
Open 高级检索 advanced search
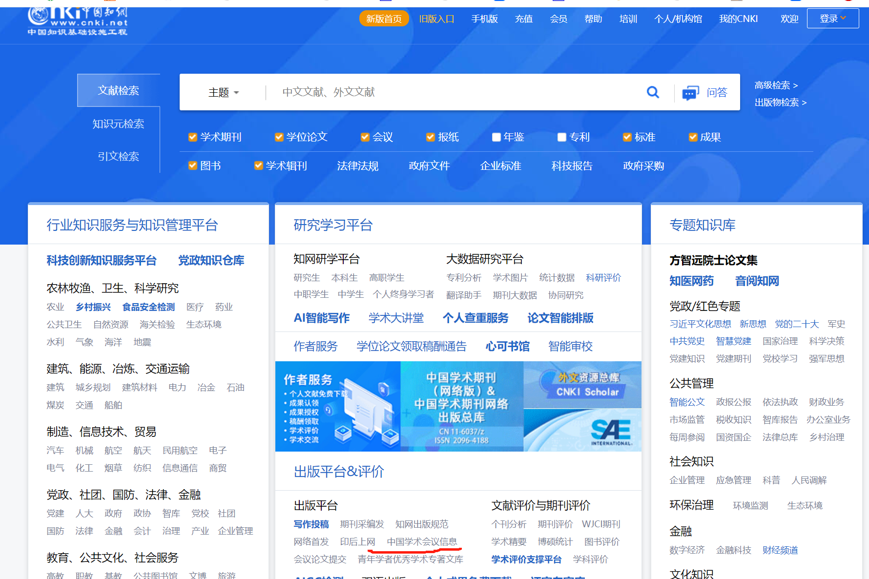[776, 85]
